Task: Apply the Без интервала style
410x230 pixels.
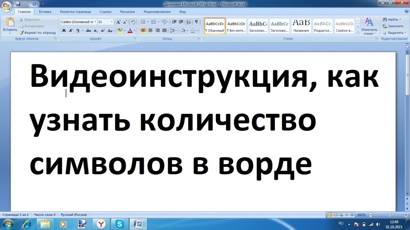Action: [236, 26]
